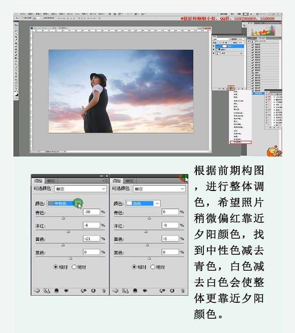295x333 pixels.
Task: Select 绝对 radio in Neutrals panel
Action: (x=74, y=267)
